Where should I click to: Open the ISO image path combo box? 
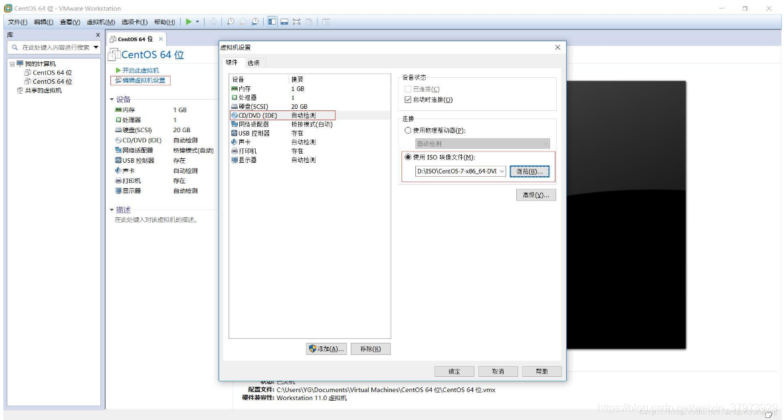460,171
